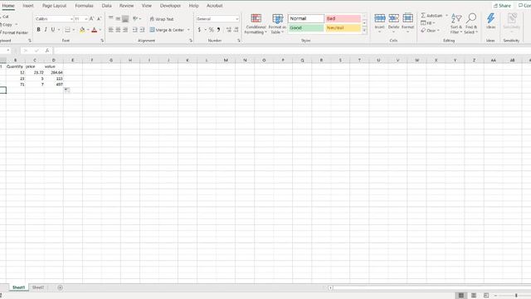This screenshot has height=299, width=531.
Task: Bottom-align cell contents
Action: pos(125,18)
